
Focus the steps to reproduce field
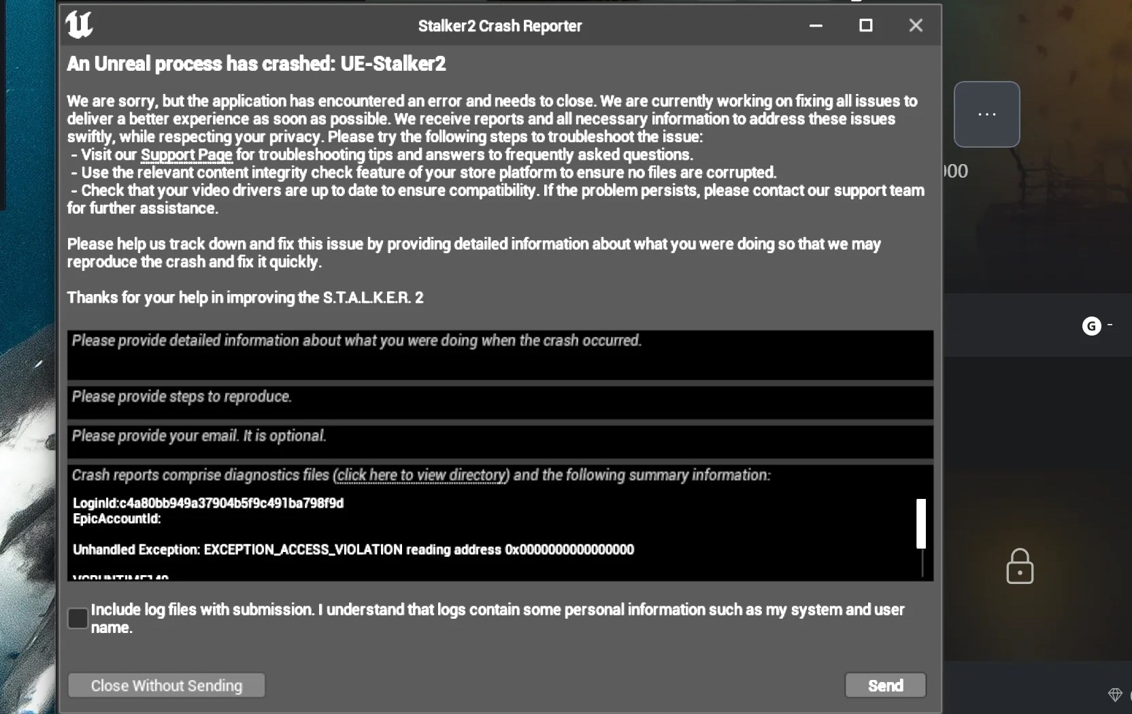pyautogui.click(x=500, y=402)
